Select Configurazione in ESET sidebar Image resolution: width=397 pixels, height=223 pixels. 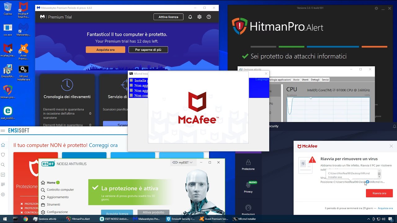click(54, 212)
